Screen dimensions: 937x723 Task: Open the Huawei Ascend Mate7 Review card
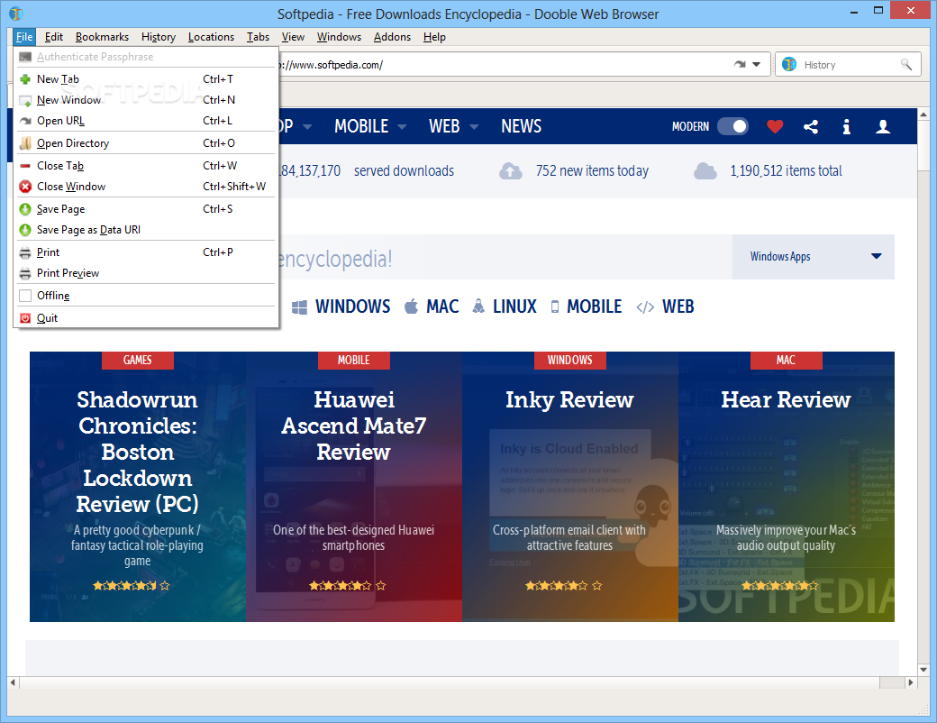(354, 487)
